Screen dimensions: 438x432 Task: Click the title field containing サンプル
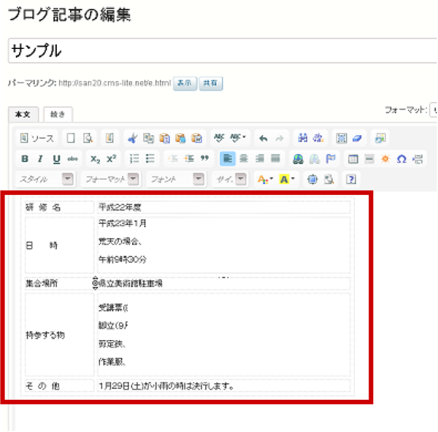pos(219,50)
